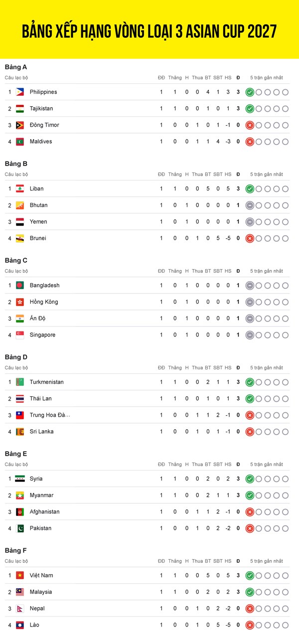The image size is (299, 638).
Task: Click Syria's green win result icon
Action: pyautogui.click(x=250, y=478)
